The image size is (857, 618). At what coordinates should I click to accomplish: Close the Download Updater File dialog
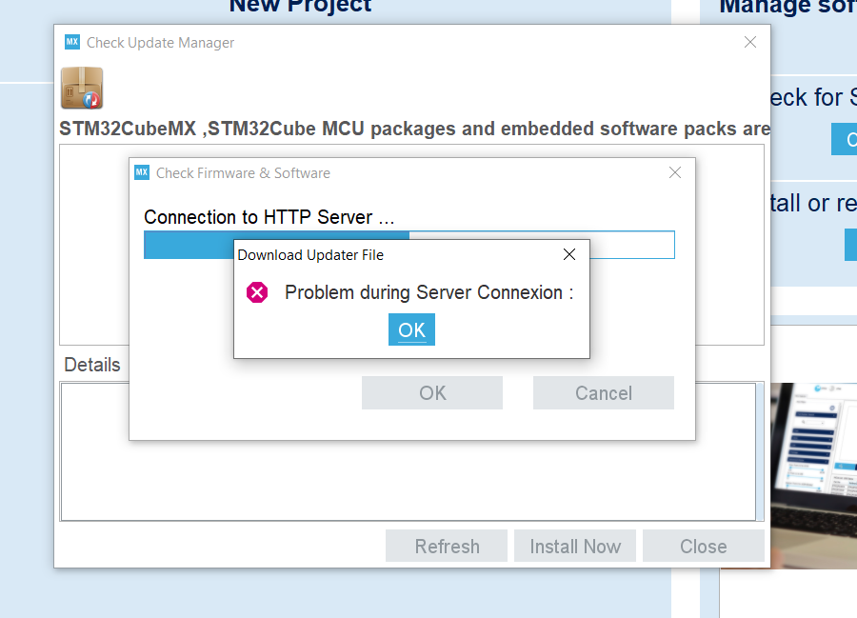tap(569, 254)
